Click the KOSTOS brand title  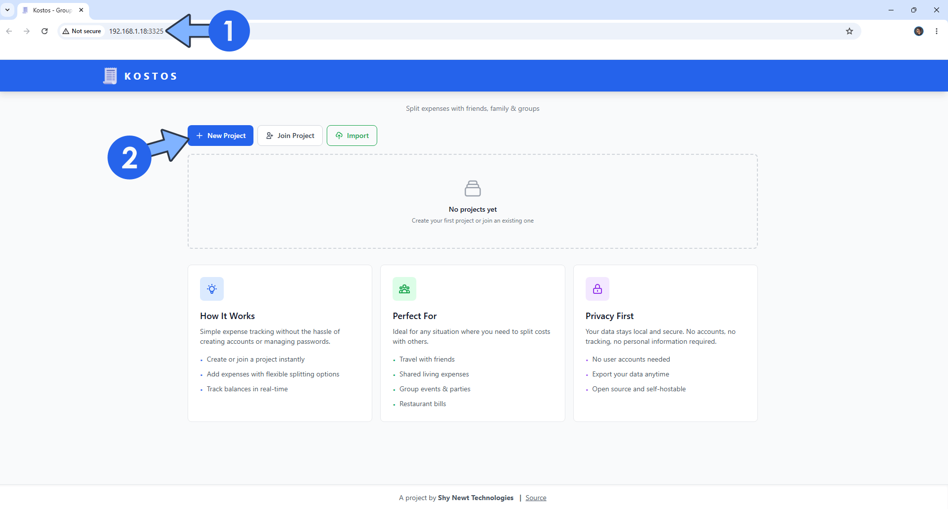(x=150, y=76)
